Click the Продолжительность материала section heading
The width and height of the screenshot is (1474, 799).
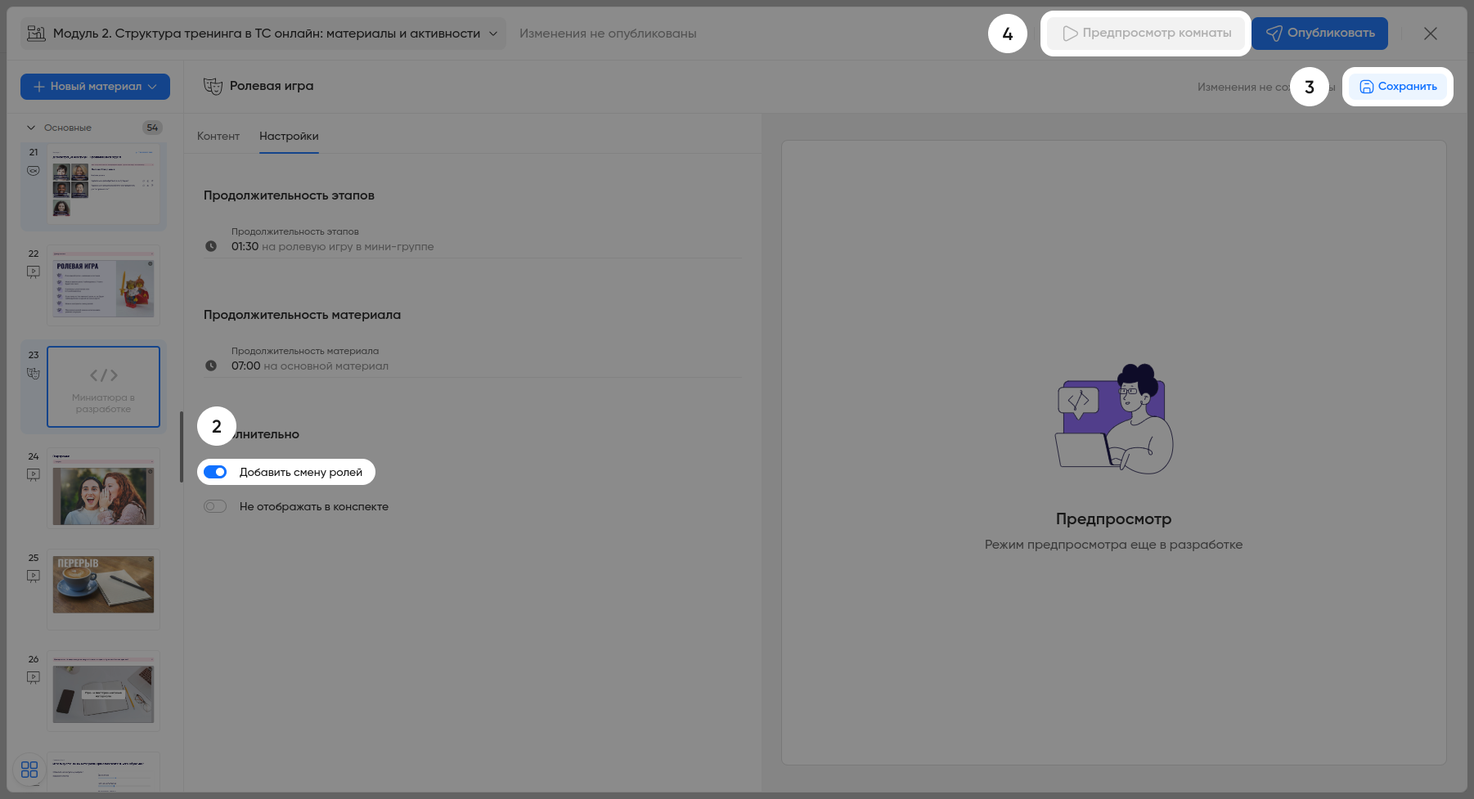(x=302, y=315)
